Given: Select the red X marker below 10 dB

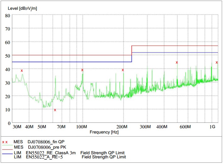Looking at the screenshot, I should [x=55, y=110].
